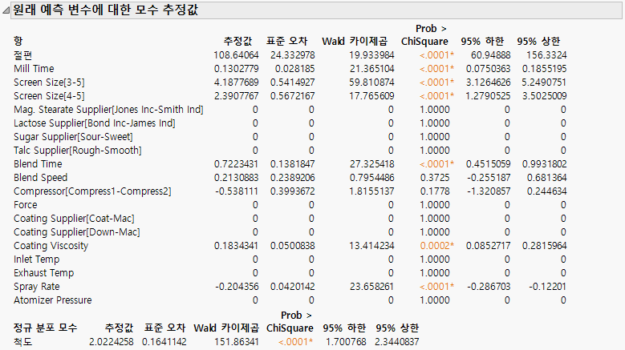Select the Compressor[Compress1-Compress2] term
The width and height of the screenshot is (625, 350).
[92, 191]
